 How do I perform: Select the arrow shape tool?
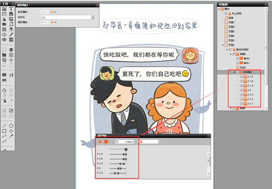tap(11, 136)
